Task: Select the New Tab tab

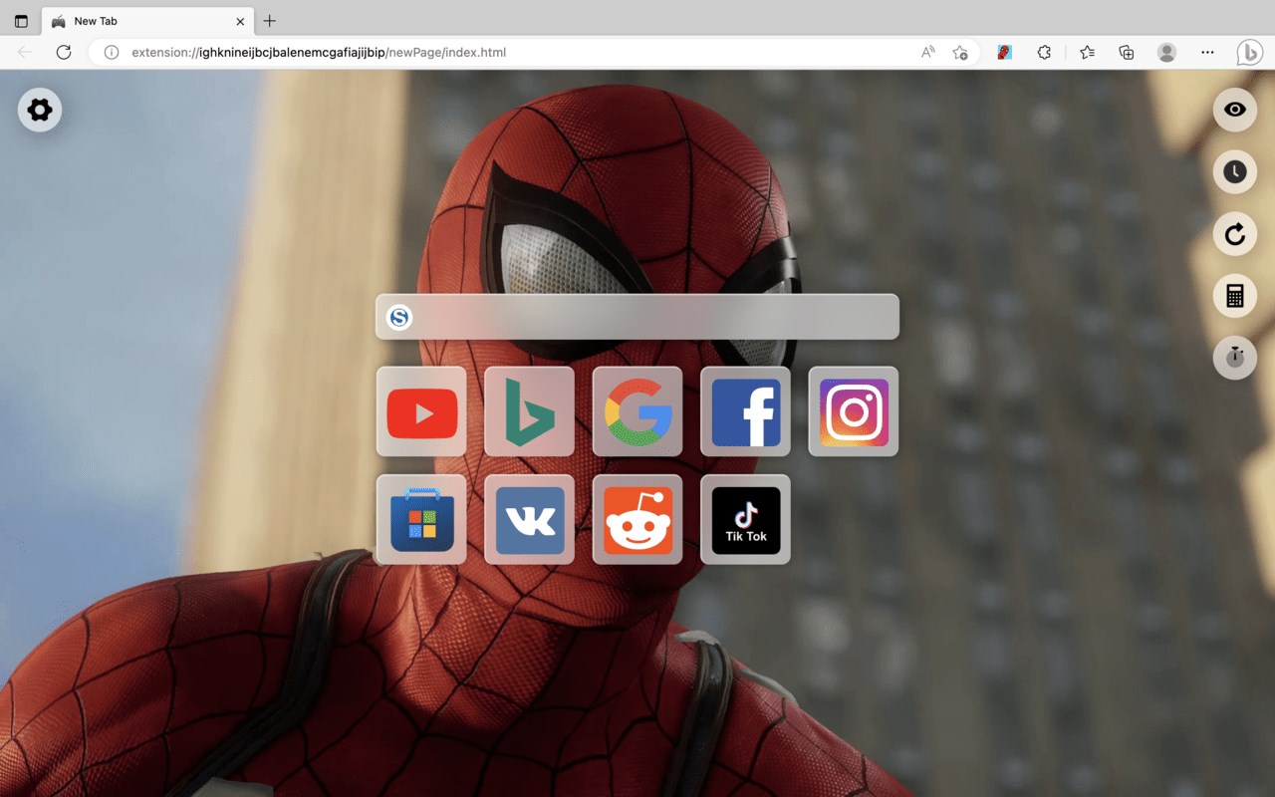Action: pyautogui.click(x=147, y=21)
